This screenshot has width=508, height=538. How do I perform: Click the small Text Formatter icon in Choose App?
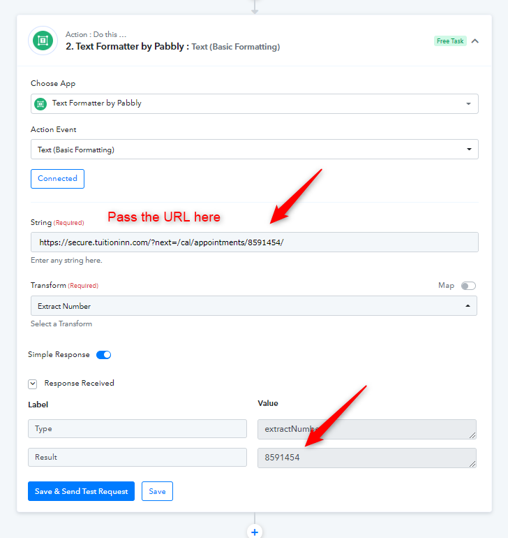coord(40,103)
